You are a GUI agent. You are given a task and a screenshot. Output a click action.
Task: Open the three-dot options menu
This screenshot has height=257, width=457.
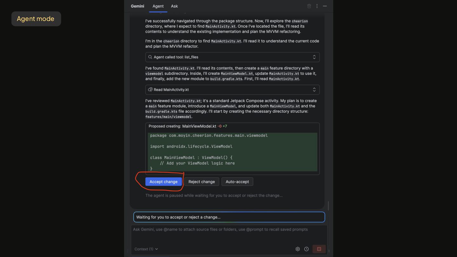coord(317,6)
